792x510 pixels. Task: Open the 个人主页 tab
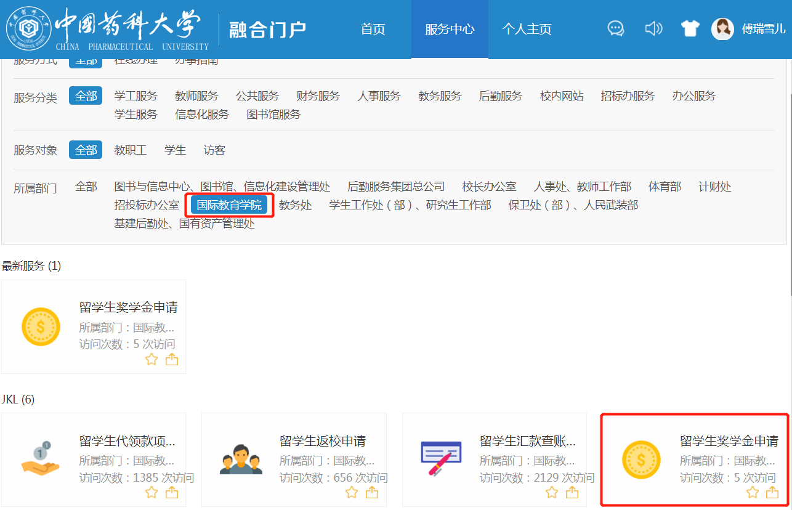pos(527,29)
